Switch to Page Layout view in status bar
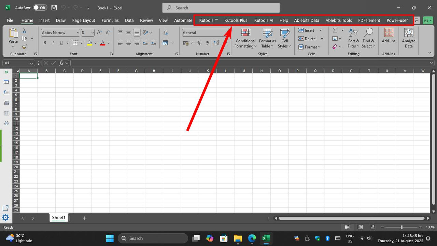437x246 pixels. (x=360, y=227)
